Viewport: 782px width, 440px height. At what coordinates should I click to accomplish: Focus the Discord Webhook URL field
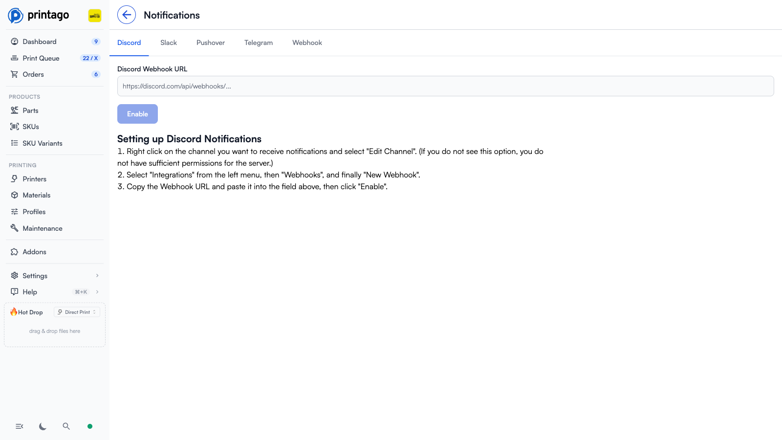tap(446, 86)
